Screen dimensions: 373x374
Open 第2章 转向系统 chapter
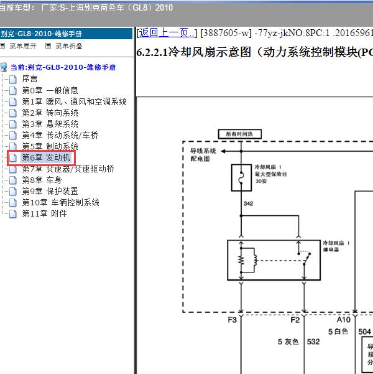(50, 113)
